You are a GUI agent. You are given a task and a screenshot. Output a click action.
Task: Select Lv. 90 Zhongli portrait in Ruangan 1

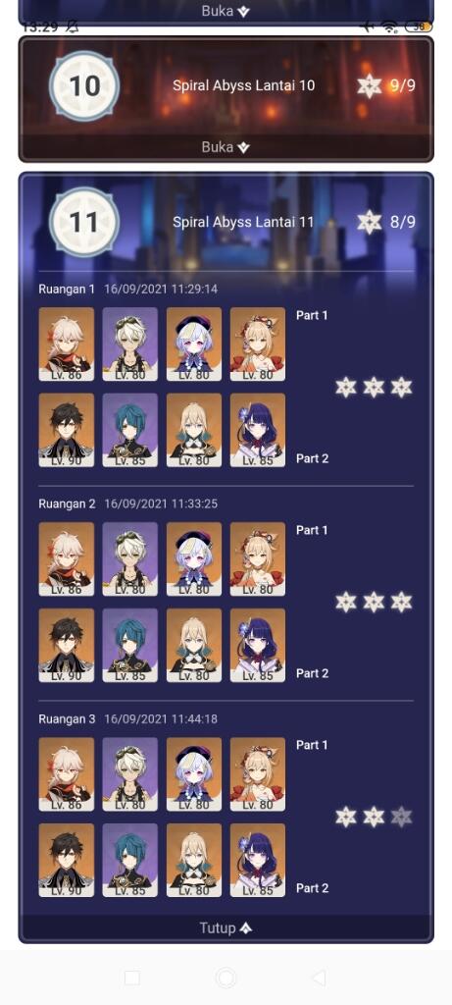(x=66, y=430)
